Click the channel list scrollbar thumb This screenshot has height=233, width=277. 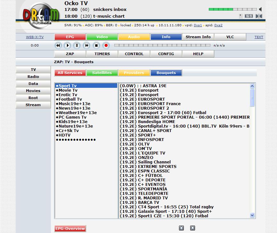click(252, 97)
